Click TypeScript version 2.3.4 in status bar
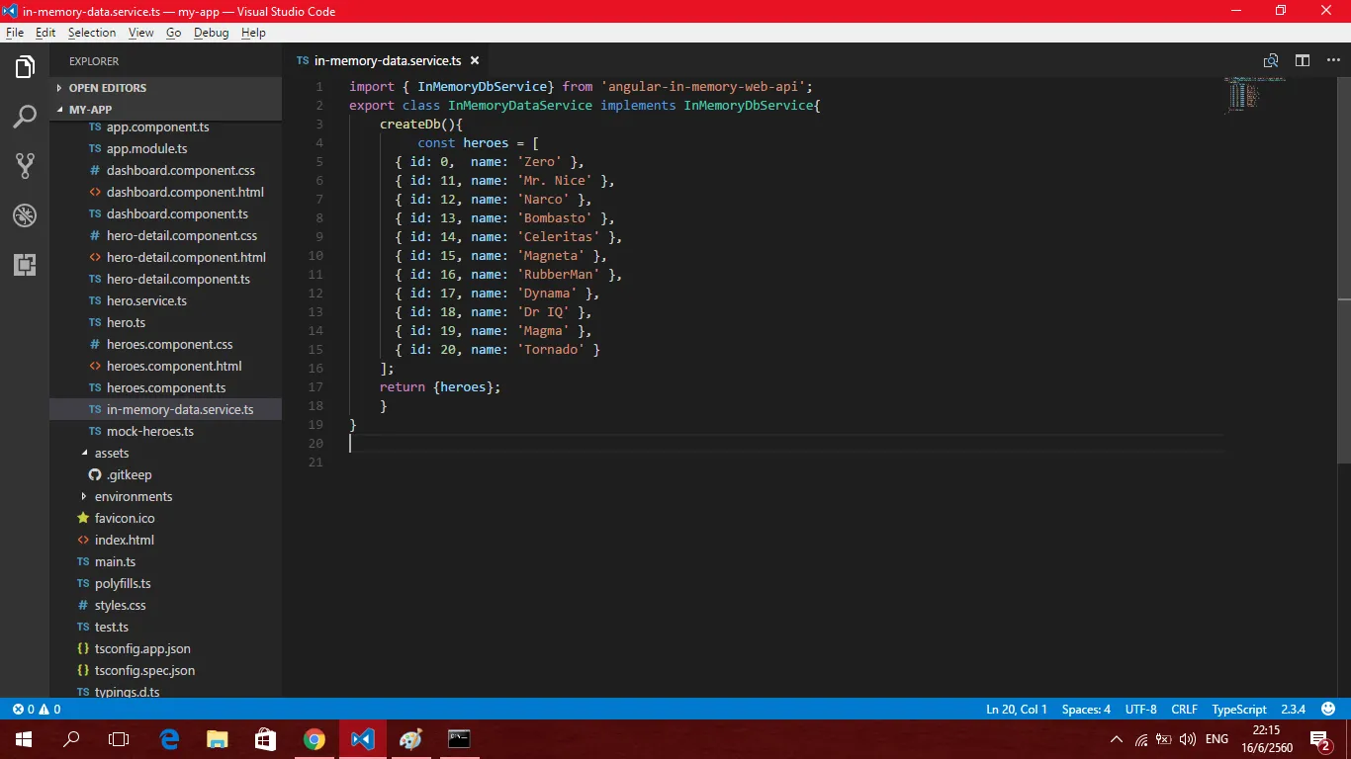This screenshot has width=1351, height=759. (x=1293, y=710)
